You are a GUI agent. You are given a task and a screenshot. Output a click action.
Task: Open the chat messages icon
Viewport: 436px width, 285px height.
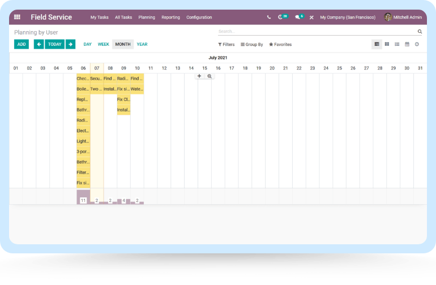coord(298,18)
